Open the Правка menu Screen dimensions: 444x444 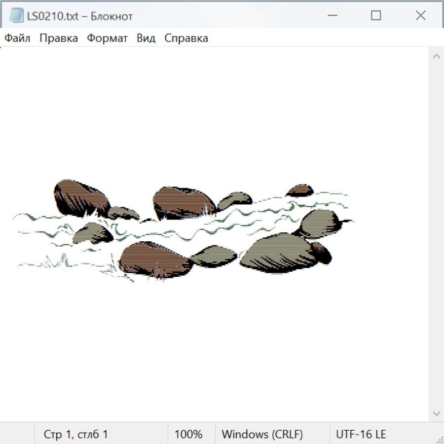59,38
